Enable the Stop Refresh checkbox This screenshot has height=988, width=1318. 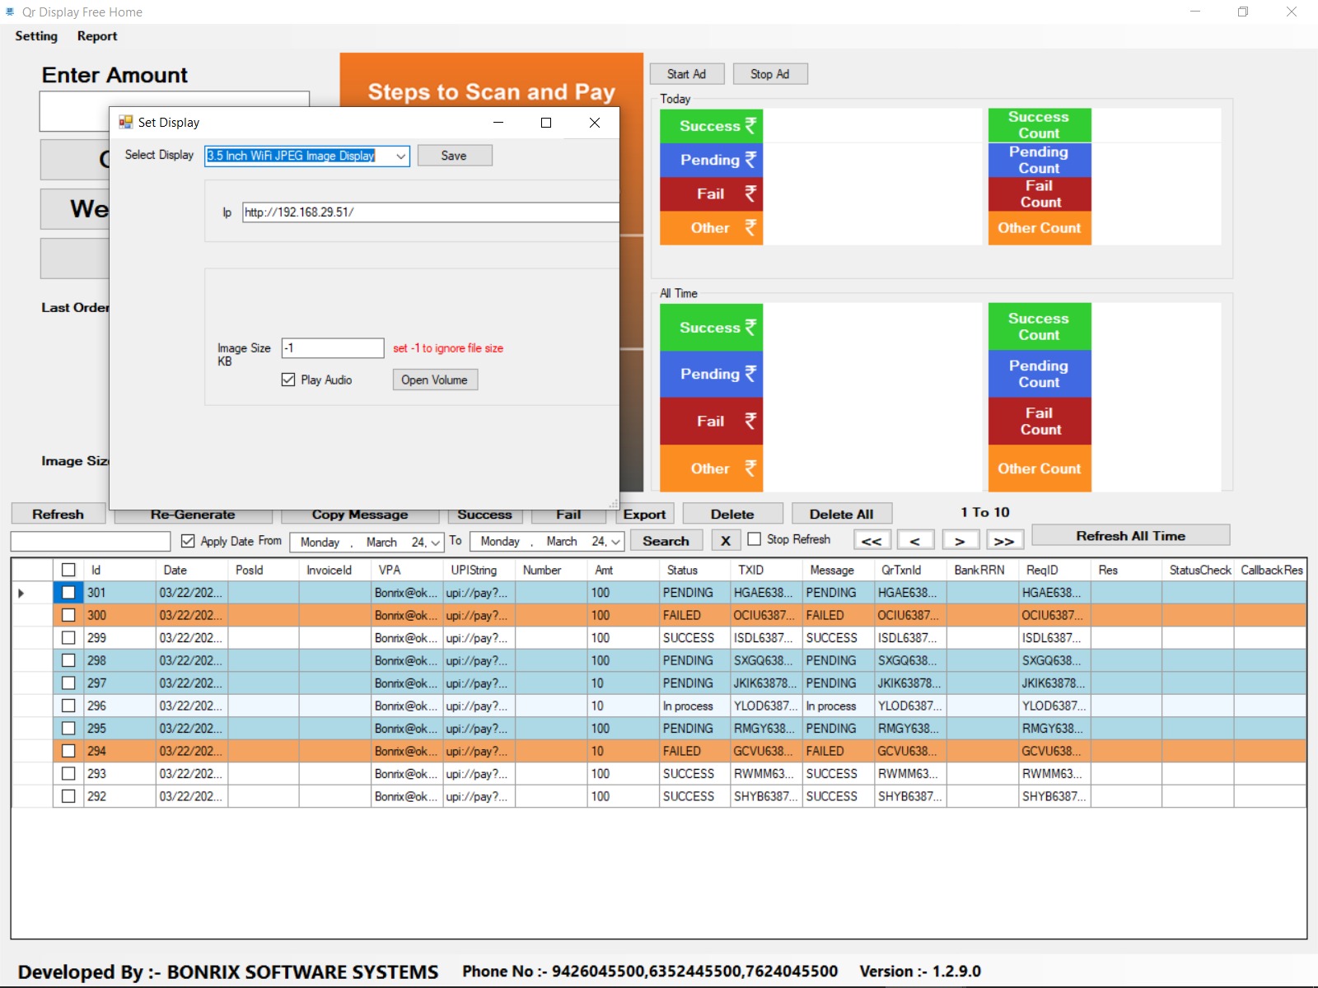tap(754, 539)
